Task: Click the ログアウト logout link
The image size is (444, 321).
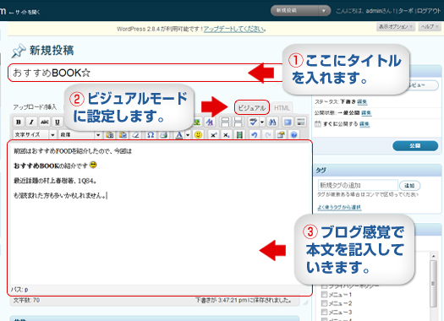Action: (429, 11)
